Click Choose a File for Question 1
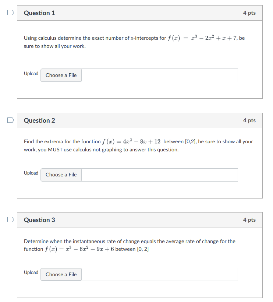Viewport: 273px width, 302px height. coord(61,75)
